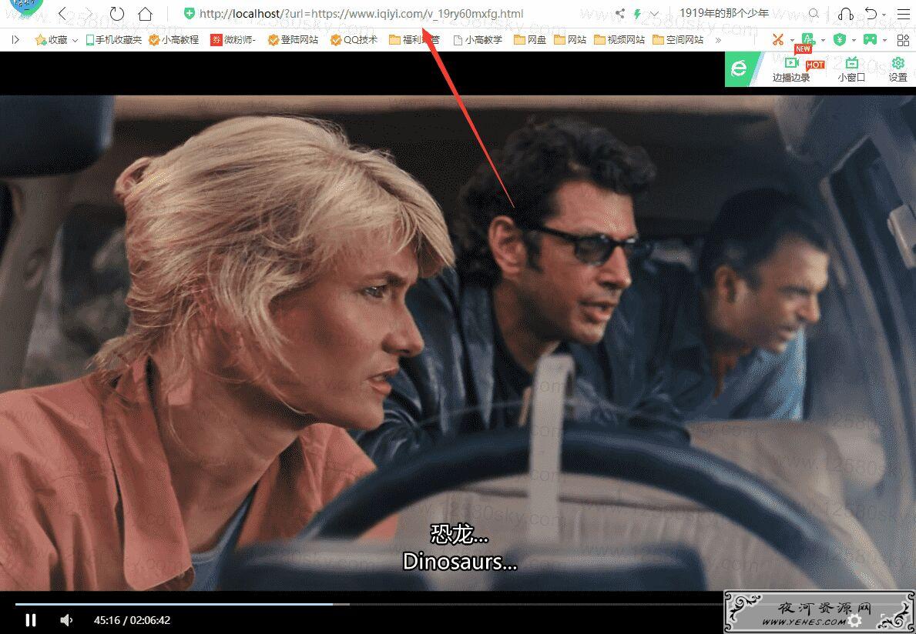Open the 设置 video toolbar settings

(898, 70)
